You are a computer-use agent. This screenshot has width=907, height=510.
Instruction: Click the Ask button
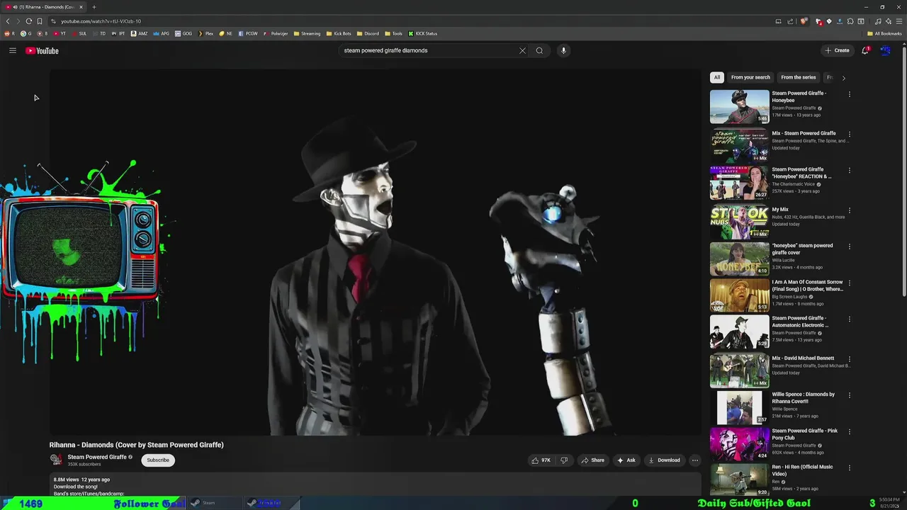(x=626, y=460)
